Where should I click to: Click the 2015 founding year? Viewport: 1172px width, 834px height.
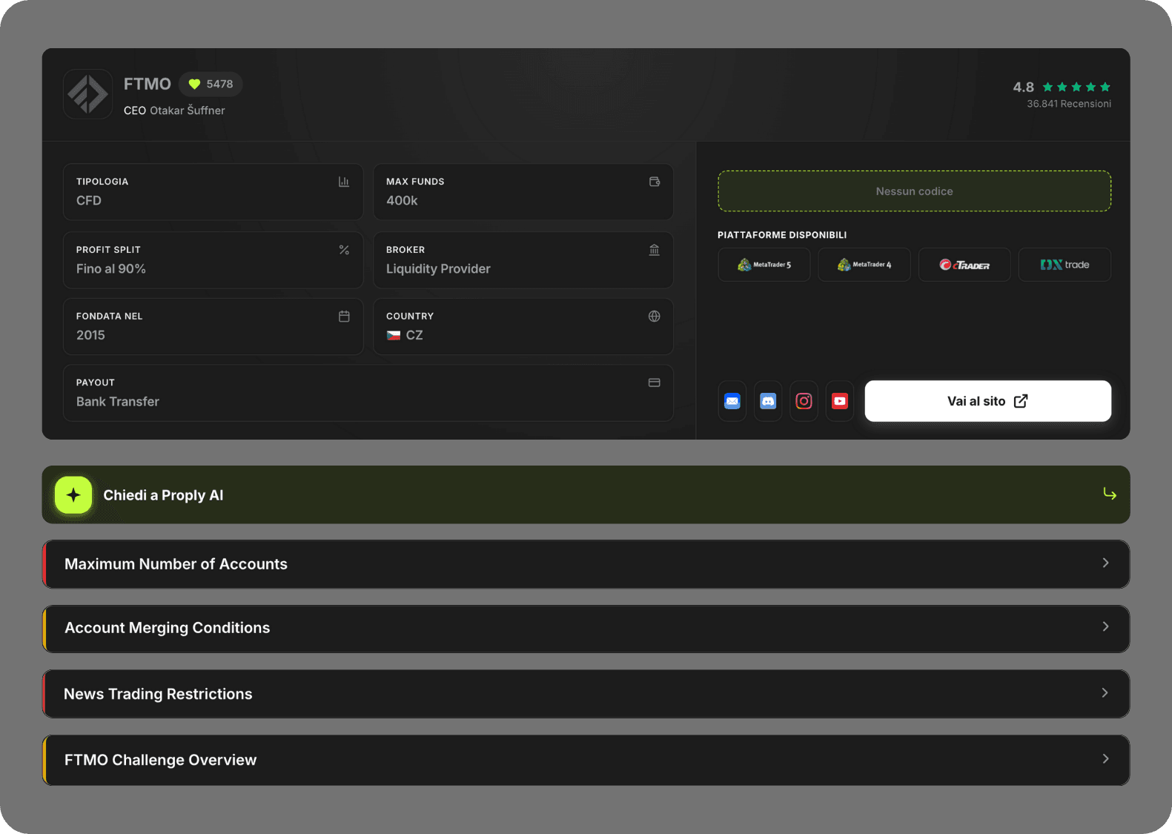tap(90, 335)
